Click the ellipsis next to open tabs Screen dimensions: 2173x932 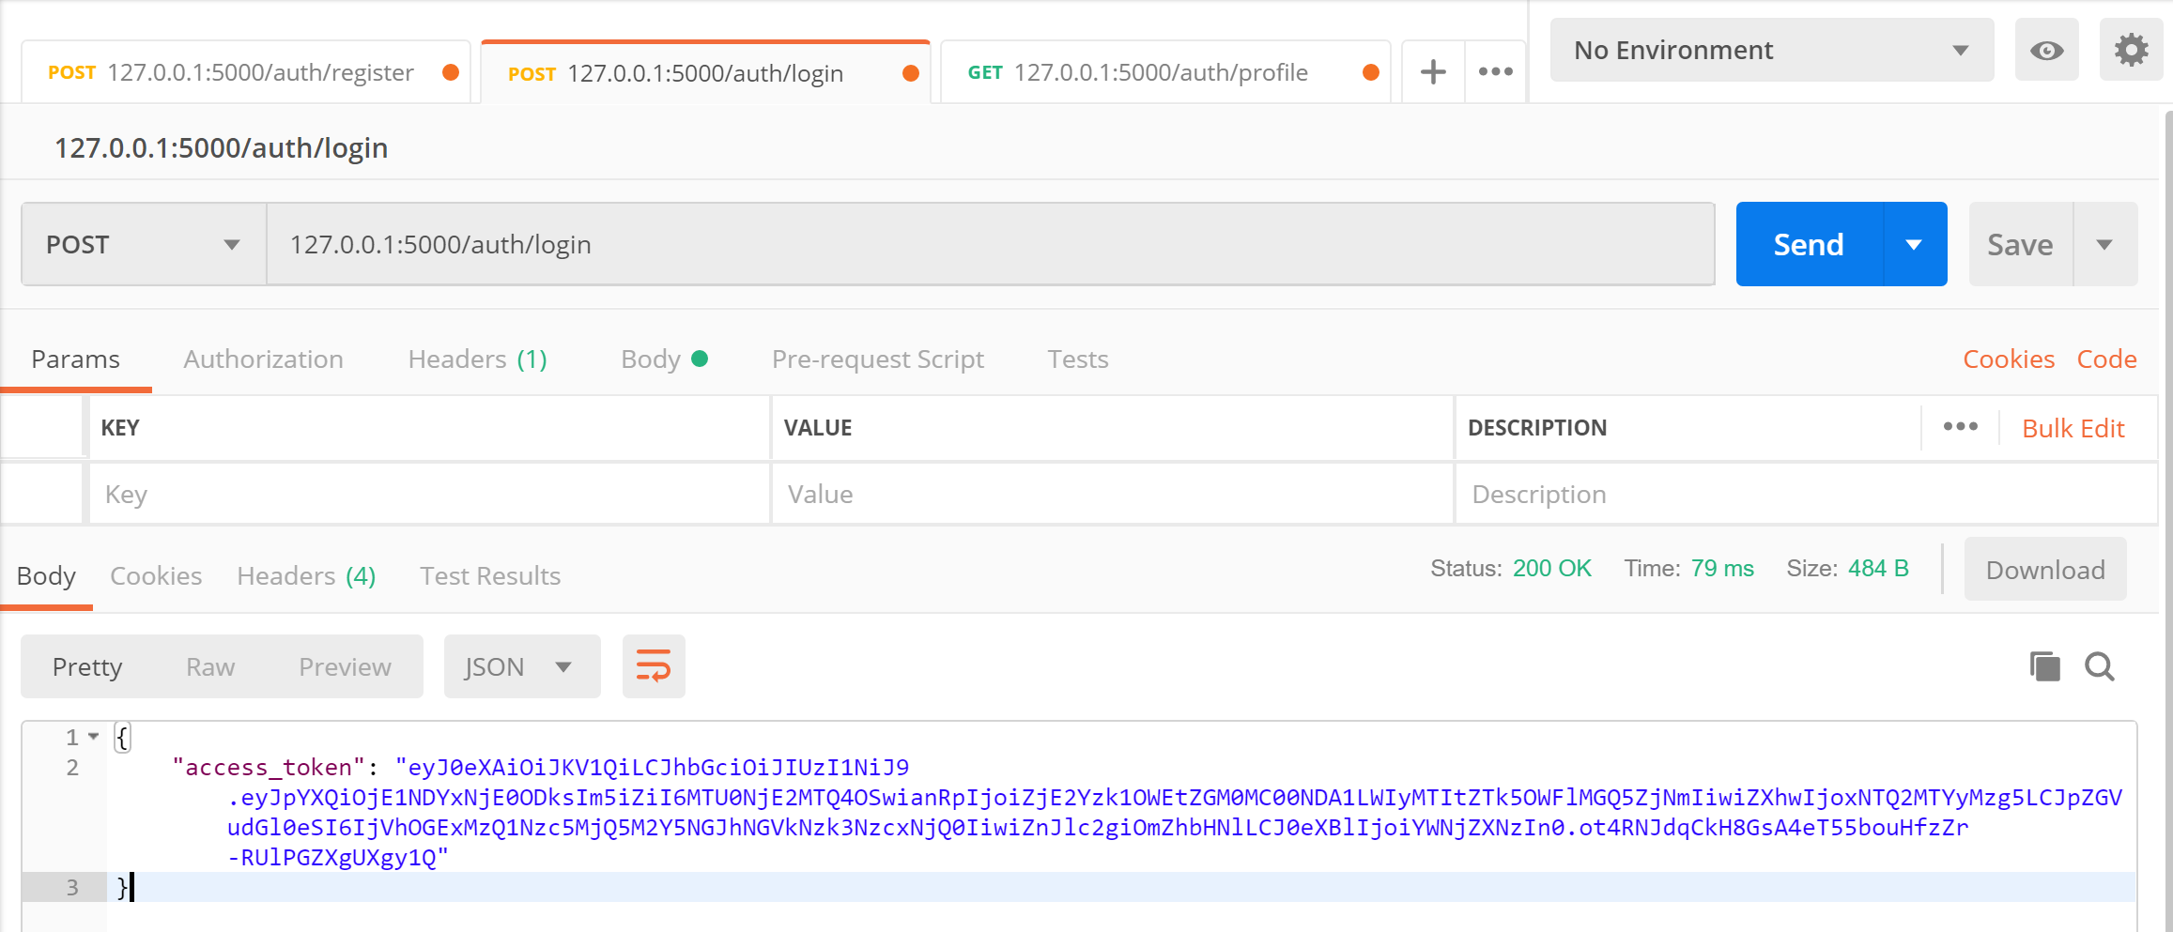pos(1495,71)
